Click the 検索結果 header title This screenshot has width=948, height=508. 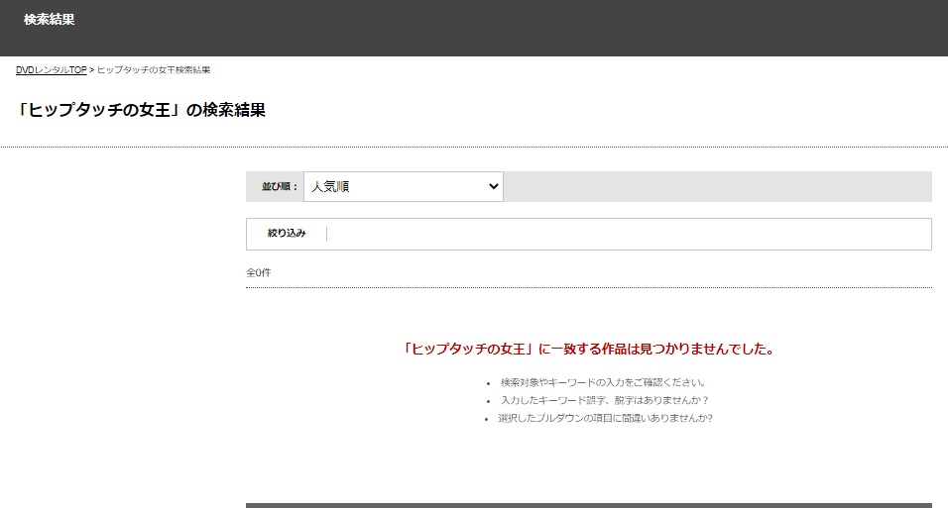[49, 20]
